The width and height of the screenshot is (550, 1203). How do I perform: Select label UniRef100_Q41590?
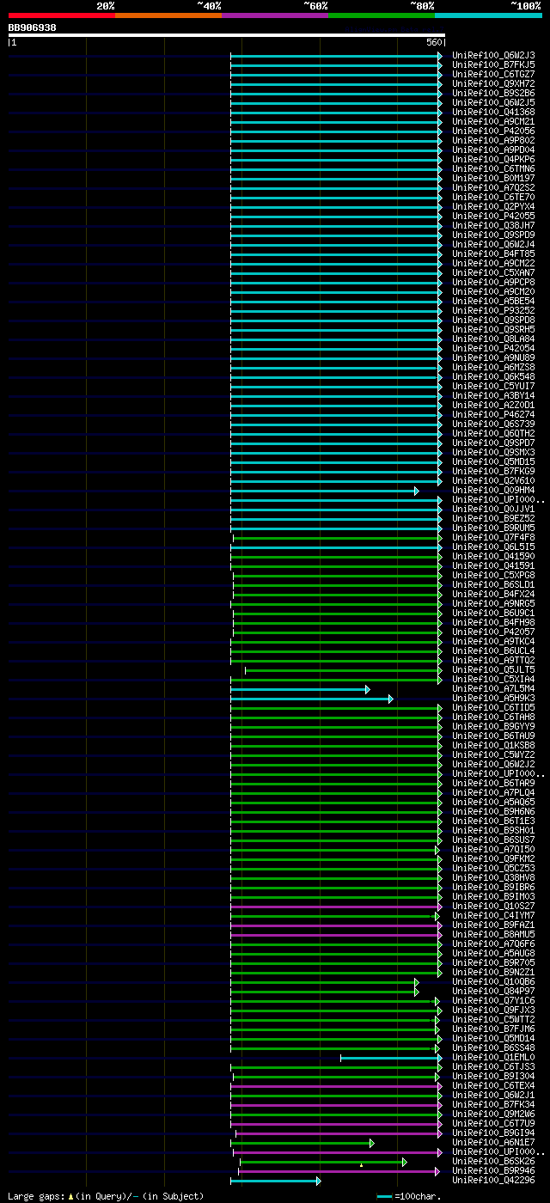pos(493,557)
